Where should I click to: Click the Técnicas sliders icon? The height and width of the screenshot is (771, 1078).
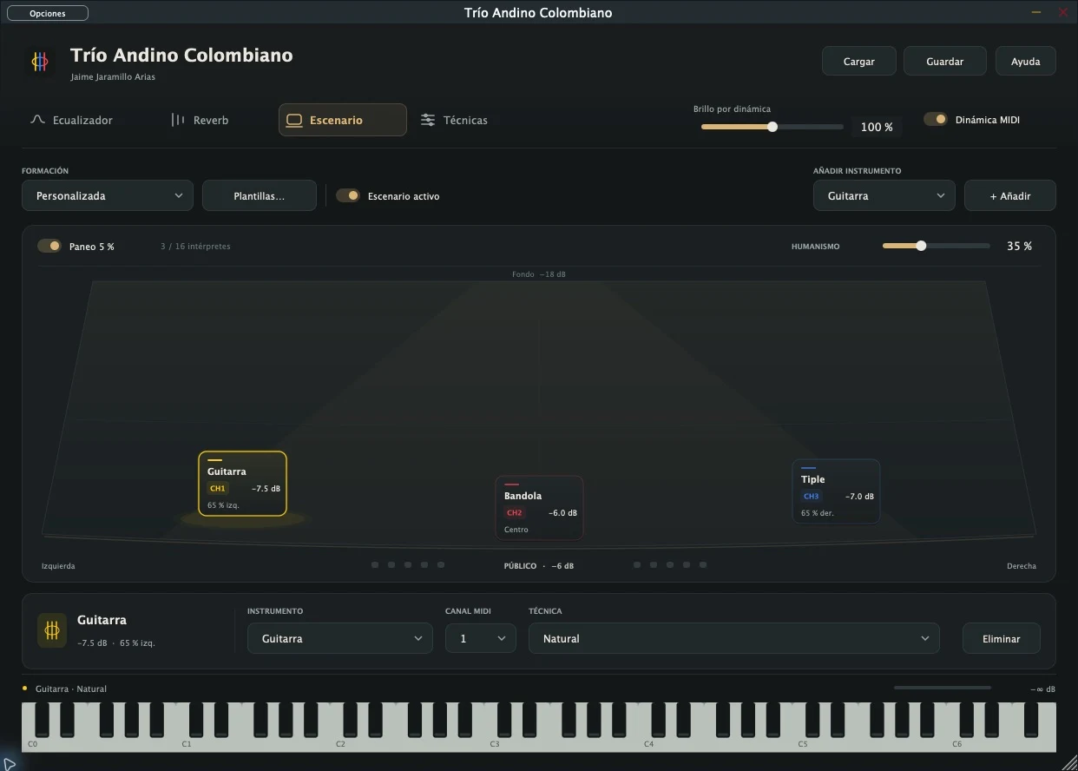pyautogui.click(x=428, y=120)
